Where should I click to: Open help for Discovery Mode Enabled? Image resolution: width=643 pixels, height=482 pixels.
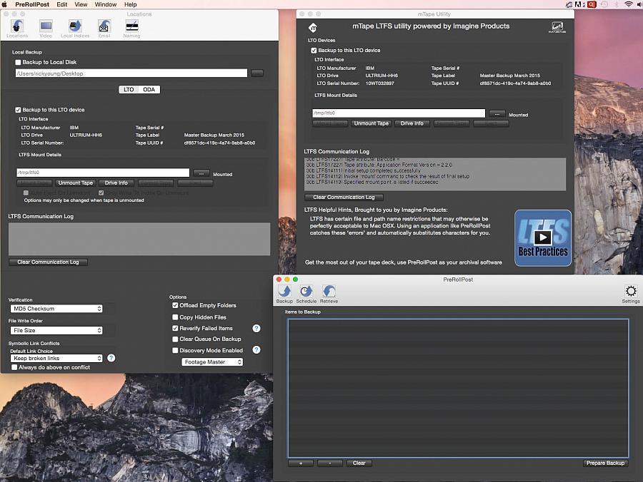click(256, 350)
